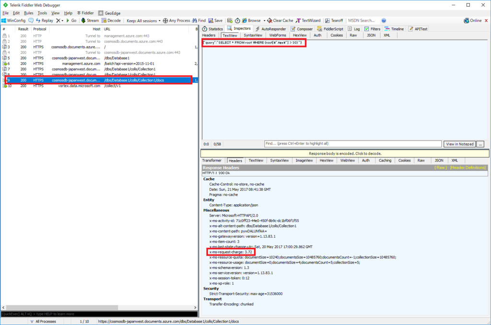Image resolution: width=491 pixels, height=325 pixels.
Task: Select the response Transformer tab
Action: point(211,160)
